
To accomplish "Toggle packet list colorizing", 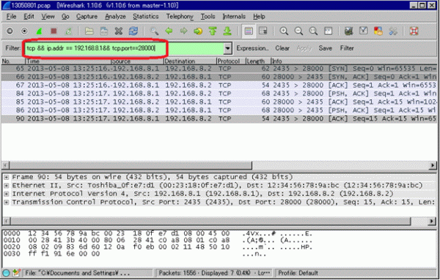I will click(249, 31).
